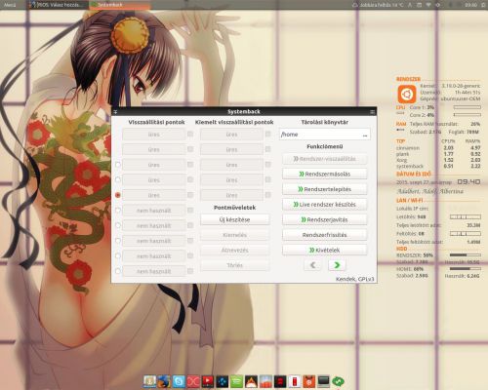
Task: Click the Rendszerfrissítés button
Action: point(325,235)
